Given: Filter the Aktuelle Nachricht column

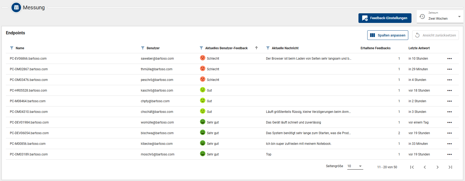Looking at the screenshot, I should tap(268, 48).
